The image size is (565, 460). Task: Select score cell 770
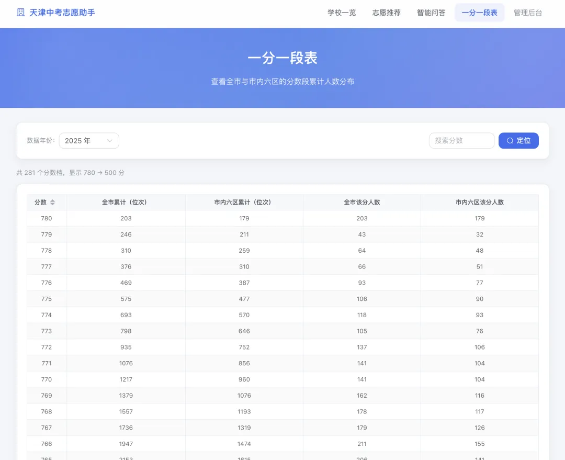click(x=47, y=379)
